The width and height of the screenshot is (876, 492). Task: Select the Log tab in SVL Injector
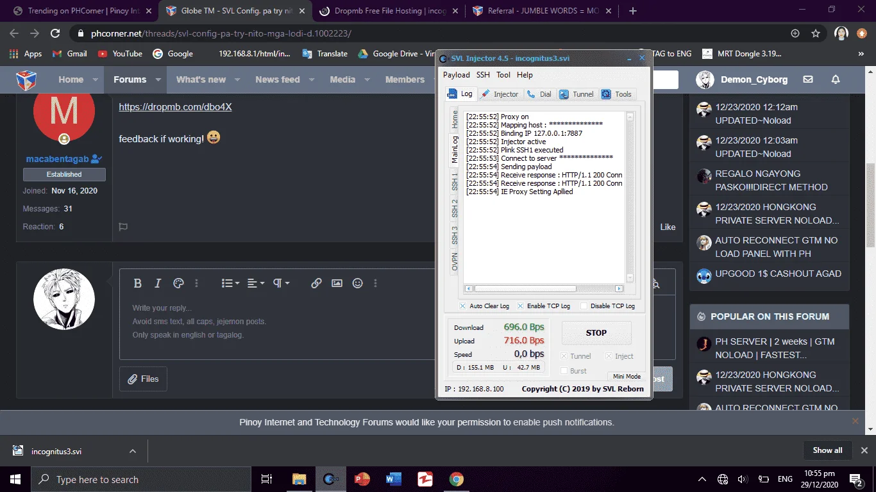(x=460, y=94)
